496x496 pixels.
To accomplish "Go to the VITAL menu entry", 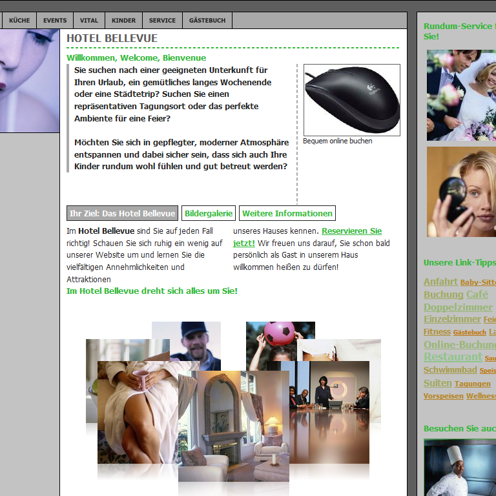I will (x=89, y=21).
